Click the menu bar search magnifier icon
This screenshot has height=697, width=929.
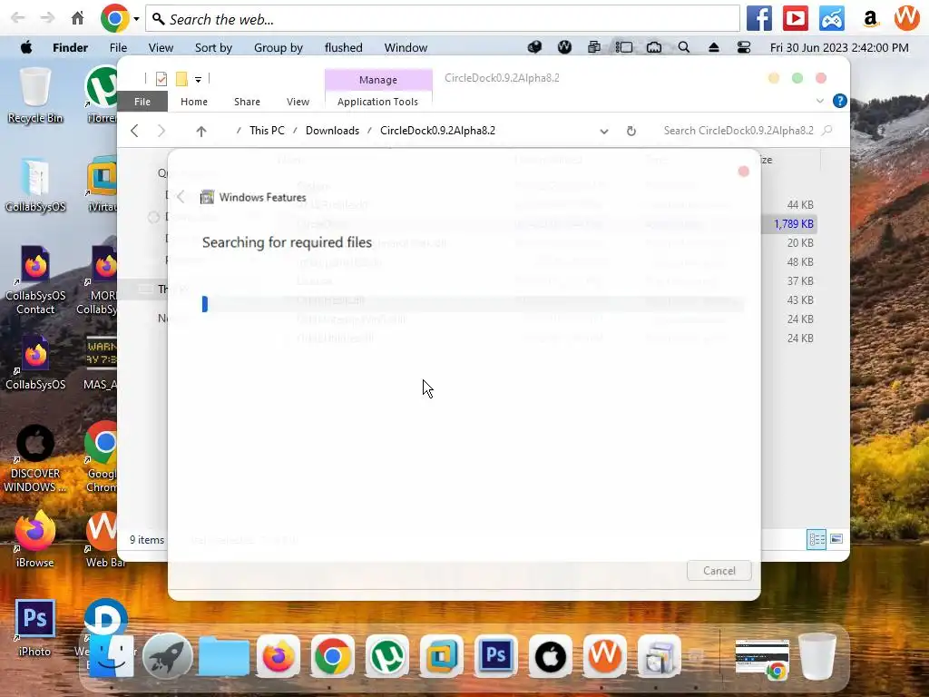(684, 47)
